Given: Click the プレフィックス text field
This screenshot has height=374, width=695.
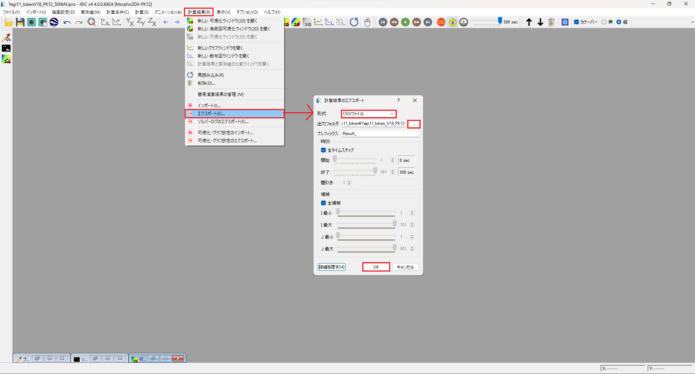Looking at the screenshot, I should tap(380, 134).
